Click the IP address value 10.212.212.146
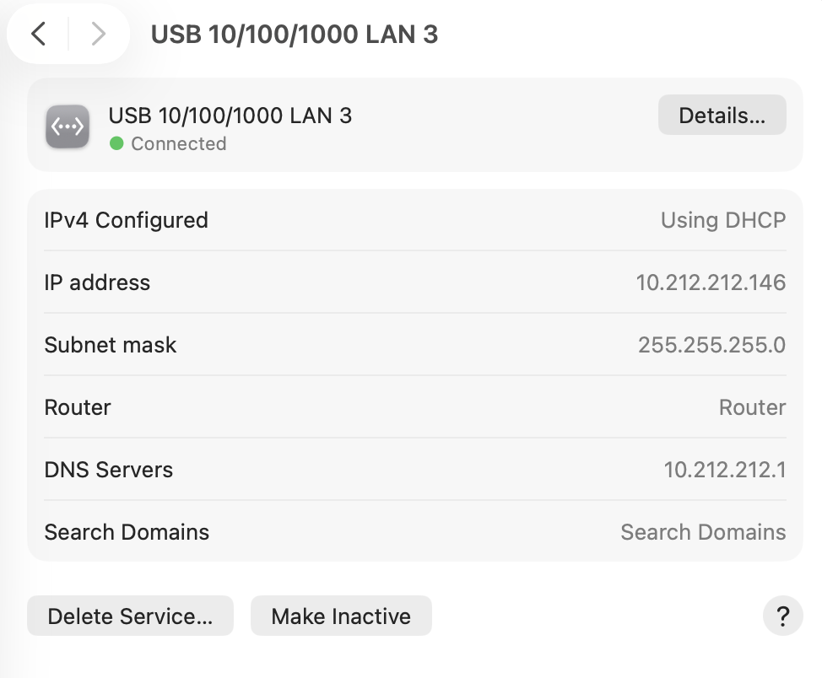 point(711,282)
